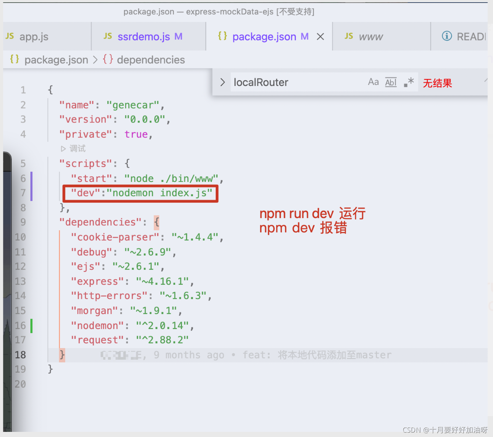Click the braces icon before breadcrumb package.json

(x=15, y=59)
